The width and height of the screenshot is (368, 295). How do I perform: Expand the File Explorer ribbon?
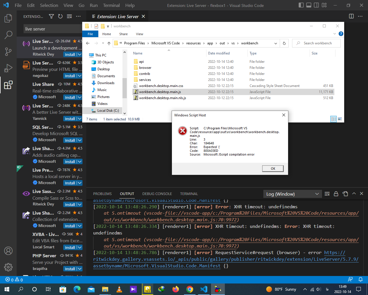335,34
